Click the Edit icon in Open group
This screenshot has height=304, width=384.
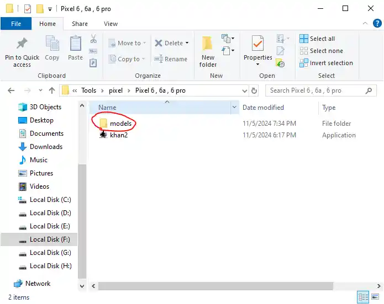(x=281, y=51)
